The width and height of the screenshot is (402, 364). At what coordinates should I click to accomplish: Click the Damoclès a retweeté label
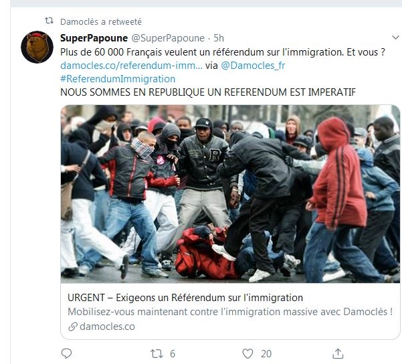coord(101,22)
